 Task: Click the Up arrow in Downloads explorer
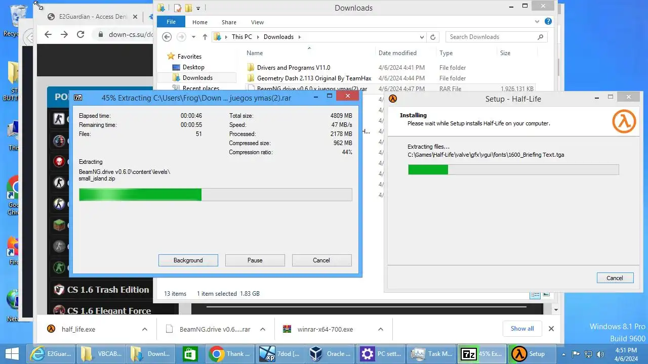point(205,37)
